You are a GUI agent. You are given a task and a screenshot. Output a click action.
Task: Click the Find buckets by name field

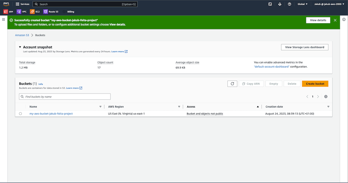(65, 97)
